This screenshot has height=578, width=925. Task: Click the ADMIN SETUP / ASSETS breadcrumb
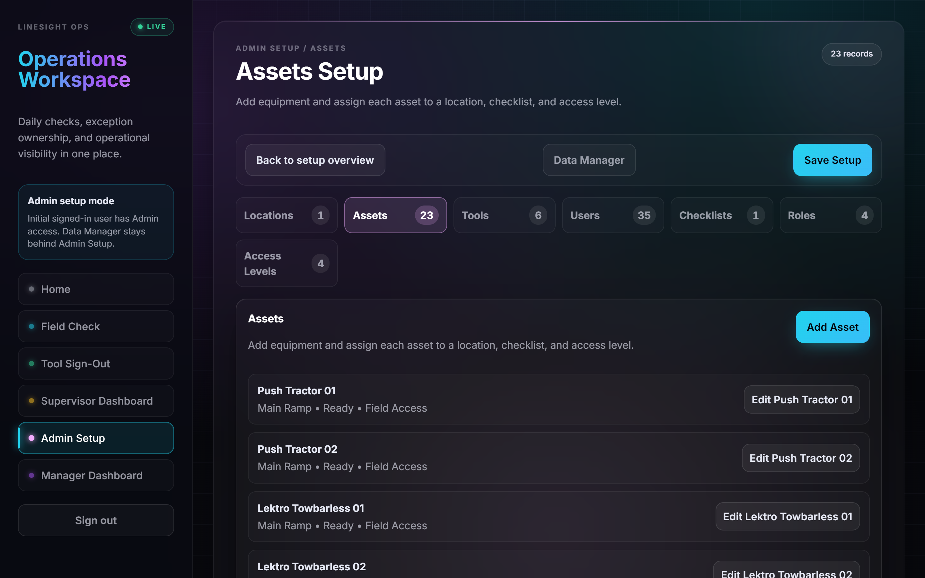coord(291,48)
